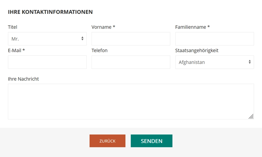Click the Staatsangehörigkeit label
262x157 pixels.
197,50
